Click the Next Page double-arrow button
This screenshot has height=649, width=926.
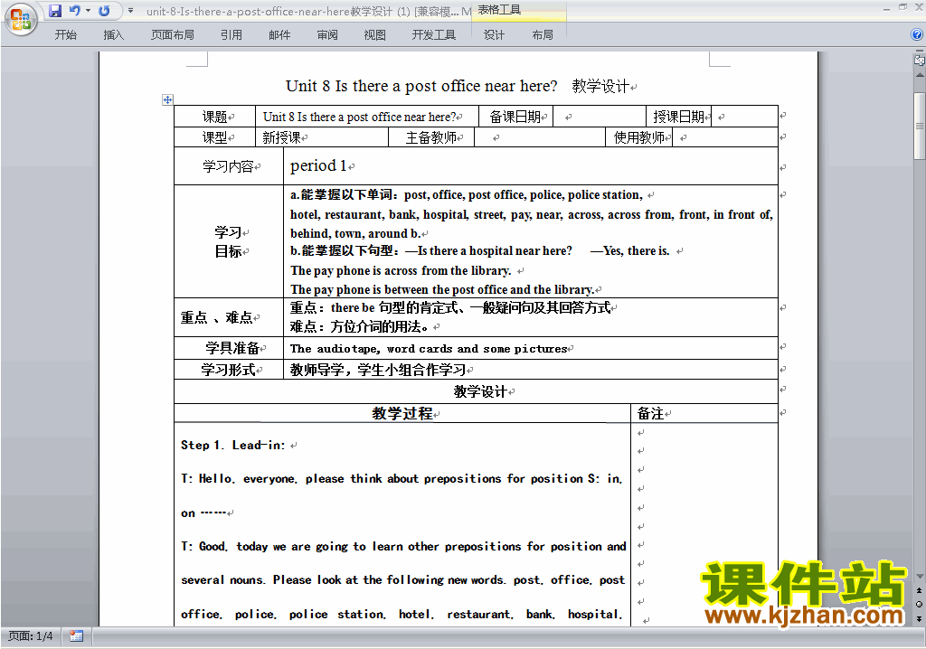(x=919, y=618)
